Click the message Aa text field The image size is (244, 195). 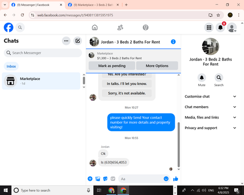coord(141,179)
